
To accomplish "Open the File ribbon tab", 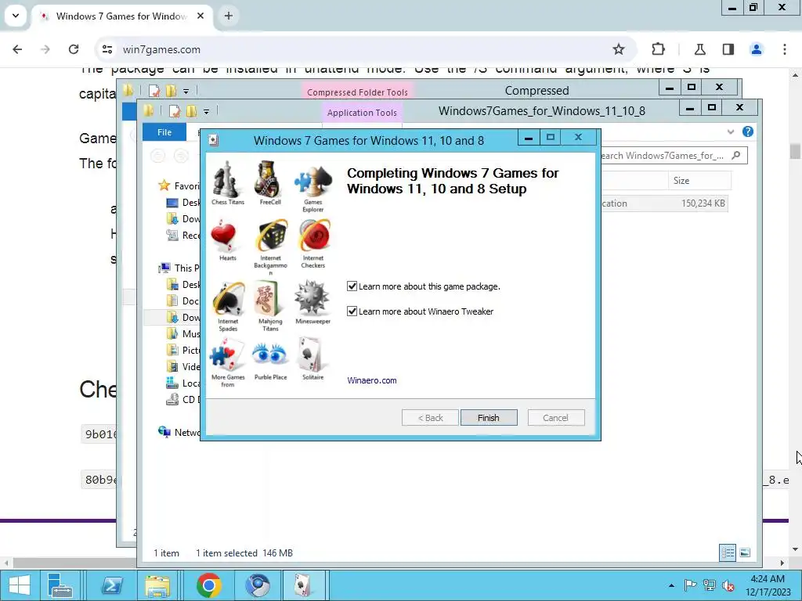I will click(164, 132).
